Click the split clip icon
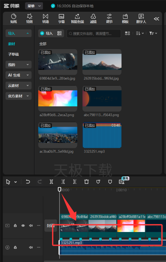Image resolution: width=166 pixels, height=262 pixels. tap(51, 182)
